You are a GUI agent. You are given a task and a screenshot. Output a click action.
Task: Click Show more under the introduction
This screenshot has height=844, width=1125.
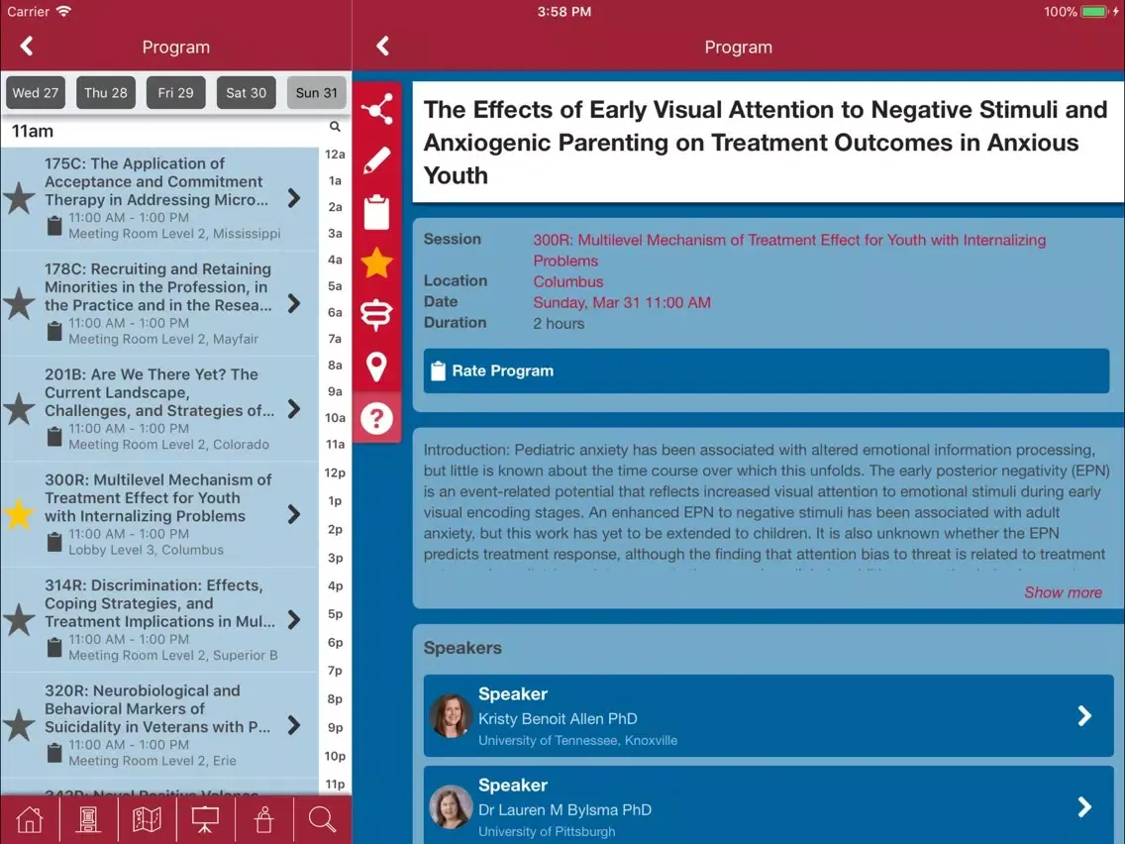pyautogui.click(x=1063, y=592)
